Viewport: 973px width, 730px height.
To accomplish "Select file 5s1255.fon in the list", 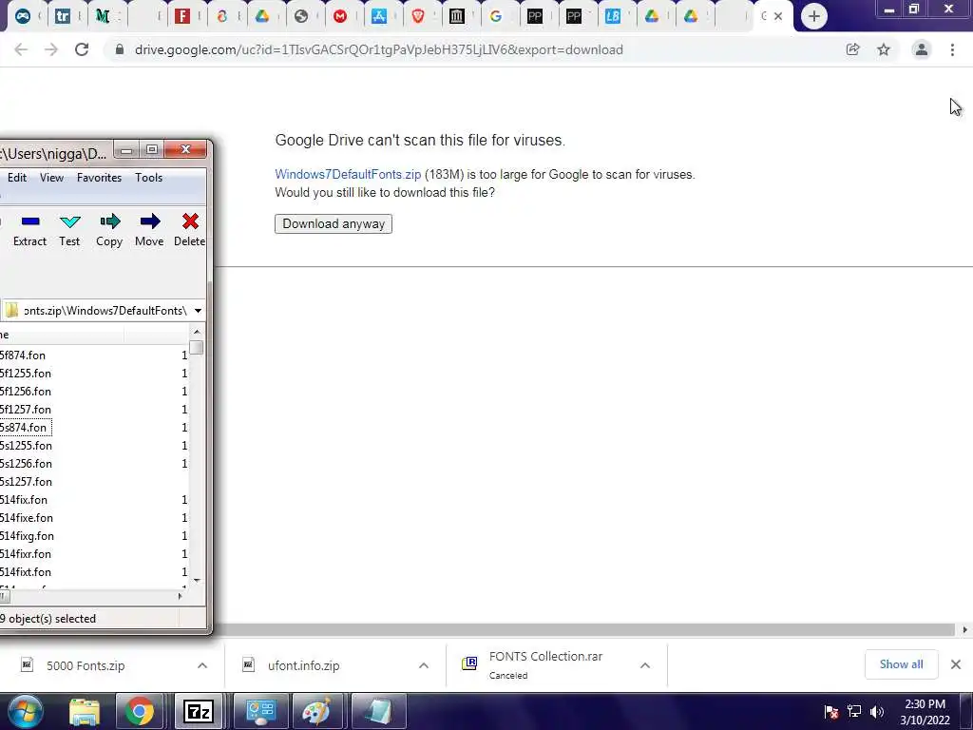I will (26, 445).
